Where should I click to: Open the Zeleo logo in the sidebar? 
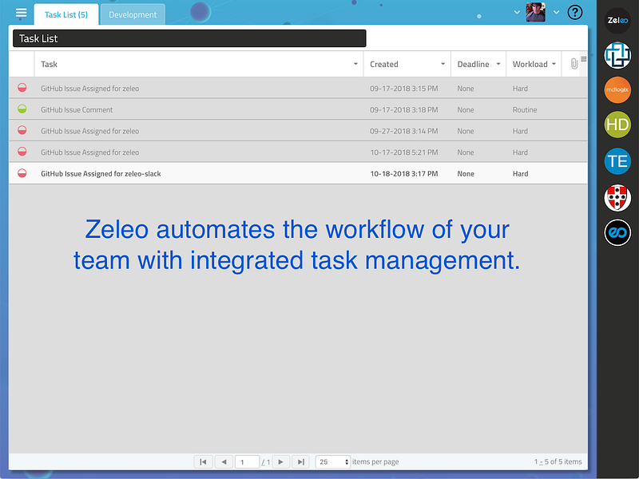[x=617, y=19]
